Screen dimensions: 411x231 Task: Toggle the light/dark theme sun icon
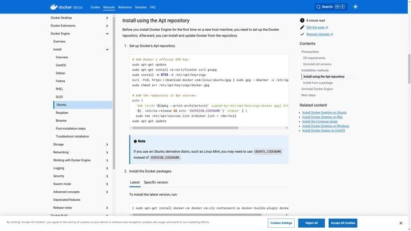(x=355, y=7)
